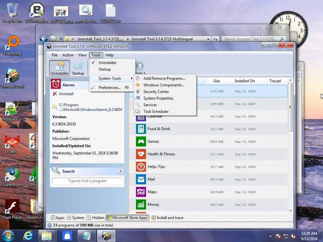323x242 pixels.
Task: Sort list by Size column
Action: pos(216,81)
